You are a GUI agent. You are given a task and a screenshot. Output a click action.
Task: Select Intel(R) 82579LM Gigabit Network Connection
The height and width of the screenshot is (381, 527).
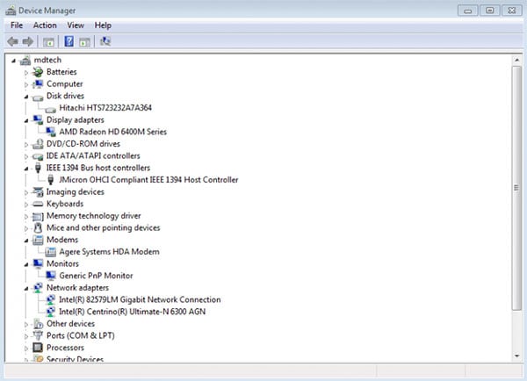click(x=140, y=299)
